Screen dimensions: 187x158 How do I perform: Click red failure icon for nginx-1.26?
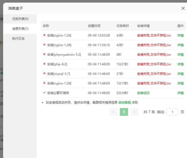click(x=44, y=35)
